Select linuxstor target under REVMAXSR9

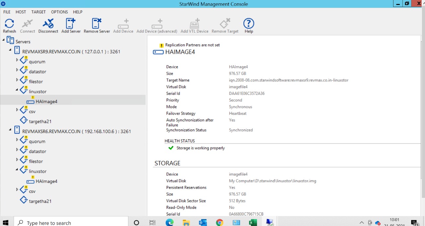pos(38,91)
